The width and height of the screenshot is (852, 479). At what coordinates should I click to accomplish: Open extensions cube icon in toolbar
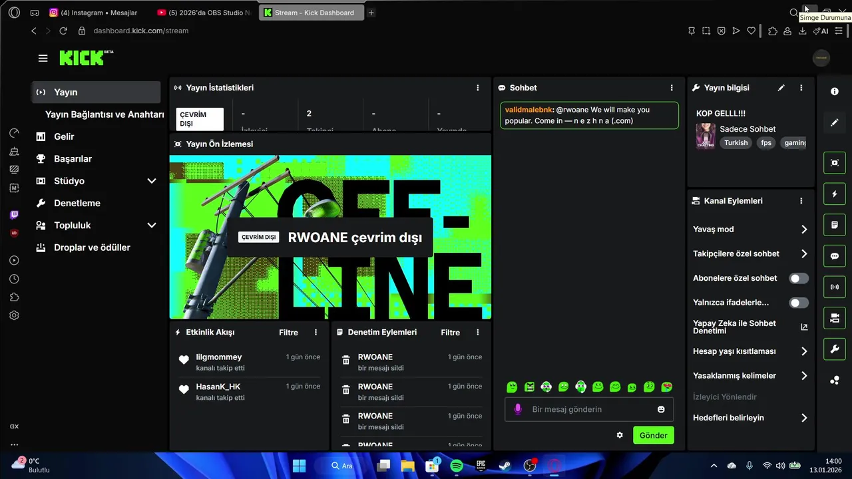coord(772,31)
